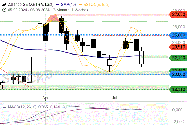Click the green 18,110 price label
The height and width of the screenshot is (125, 187).
[x=178, y=89]
